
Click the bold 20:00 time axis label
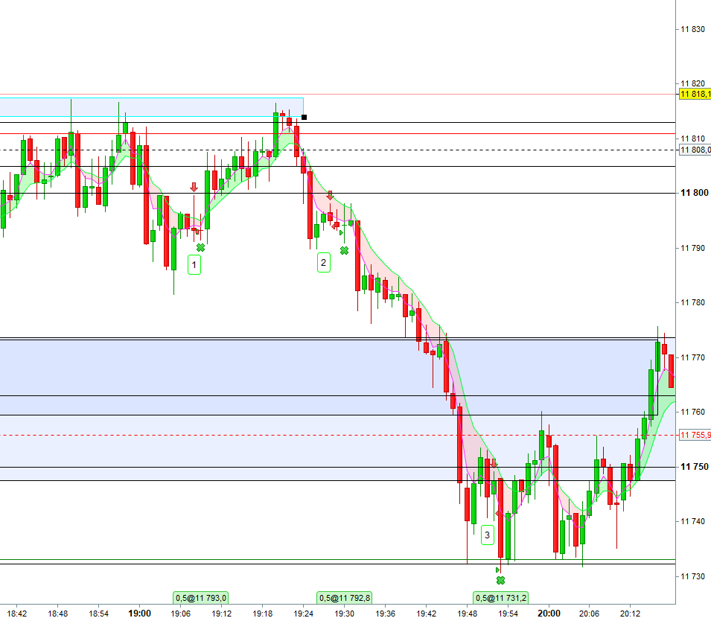click(x=549, y=614)
